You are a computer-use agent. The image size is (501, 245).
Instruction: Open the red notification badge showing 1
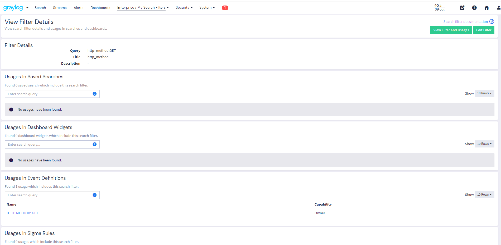(225, 8)
